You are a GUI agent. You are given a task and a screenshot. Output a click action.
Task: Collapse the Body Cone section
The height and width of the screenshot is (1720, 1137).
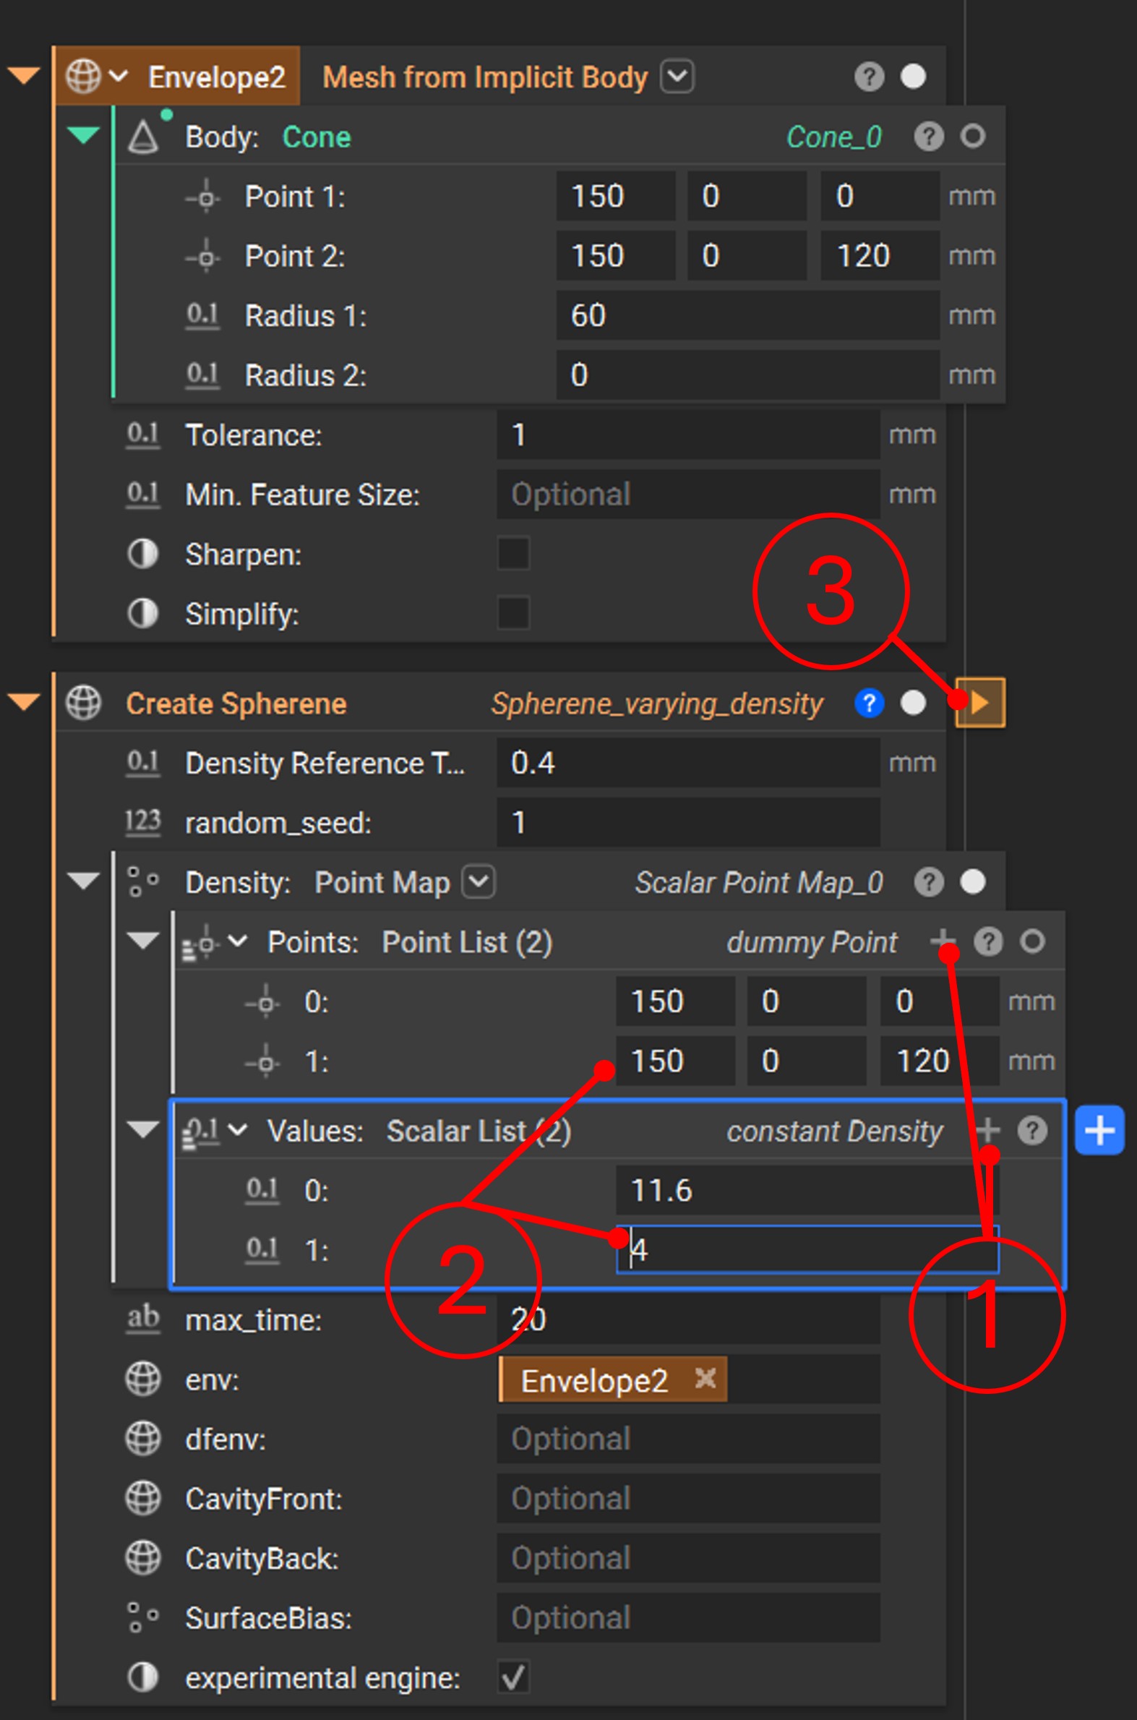pyautogui.click(x=83, y=136)
